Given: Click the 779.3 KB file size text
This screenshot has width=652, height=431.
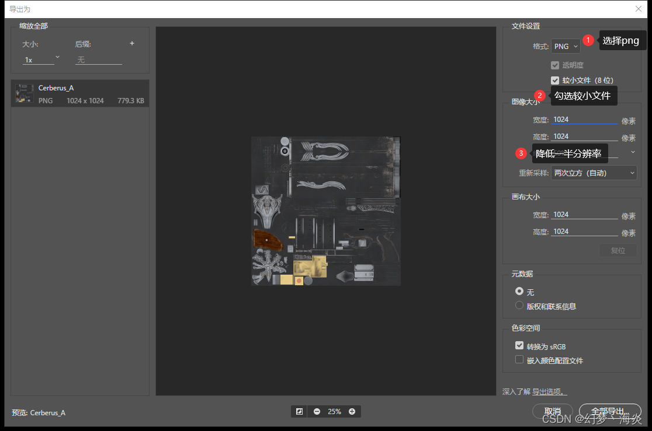Looking at the screenshot, I should coord(130,100).
